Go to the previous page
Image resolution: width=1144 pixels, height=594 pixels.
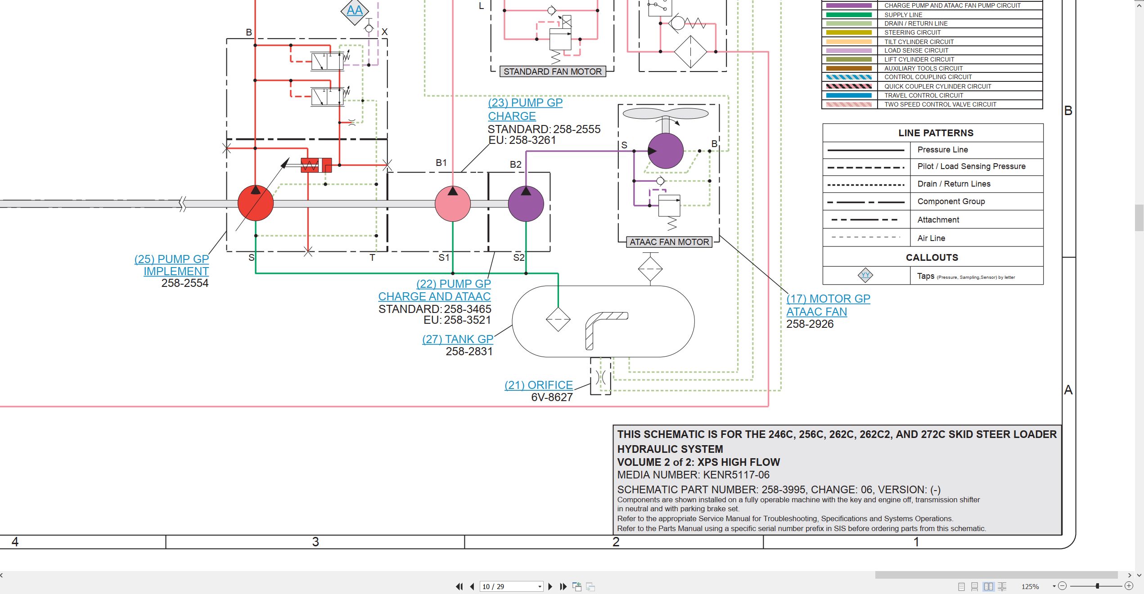pos(472,586)
